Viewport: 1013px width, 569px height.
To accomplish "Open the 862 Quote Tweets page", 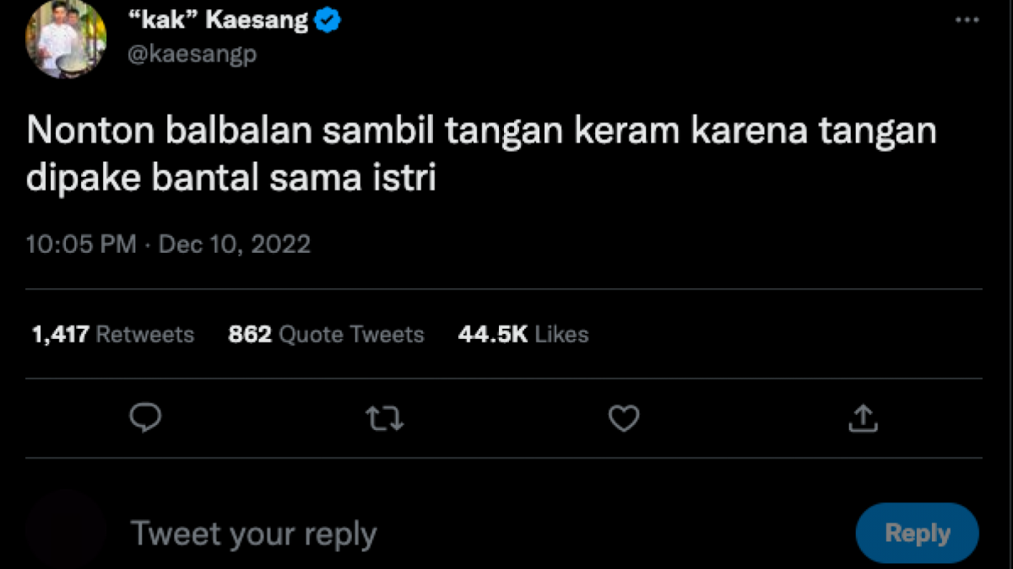I will point(327,334).
